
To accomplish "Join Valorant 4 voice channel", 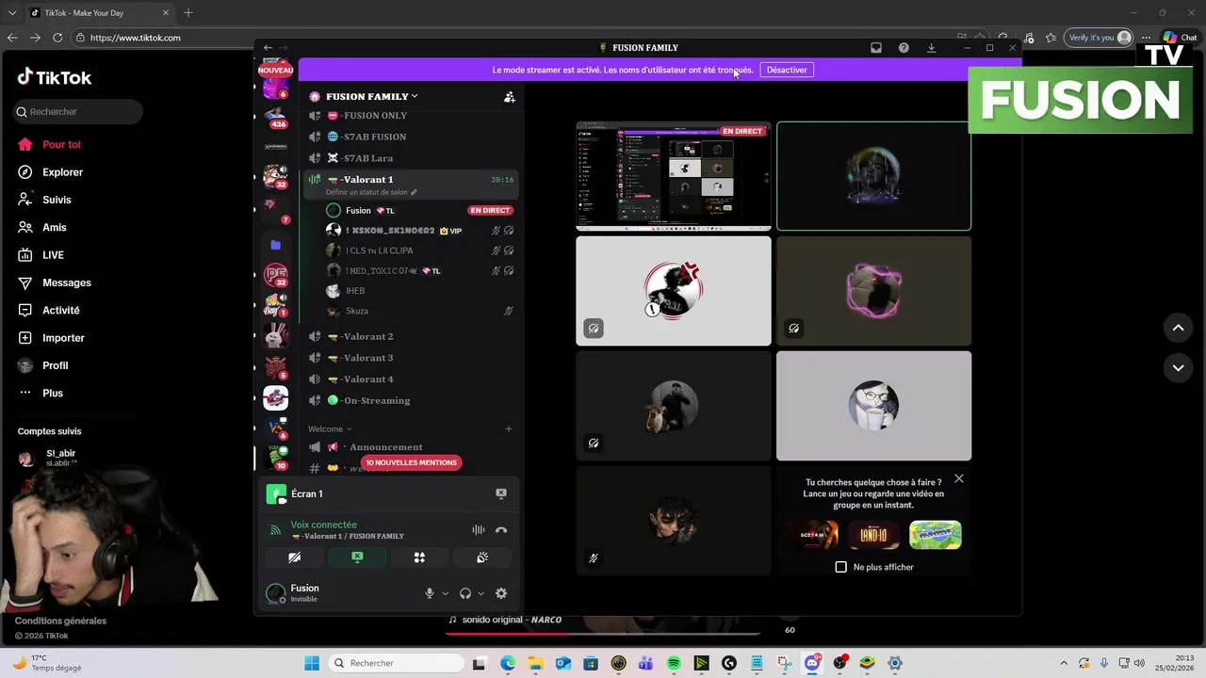I will pos(410,379).
